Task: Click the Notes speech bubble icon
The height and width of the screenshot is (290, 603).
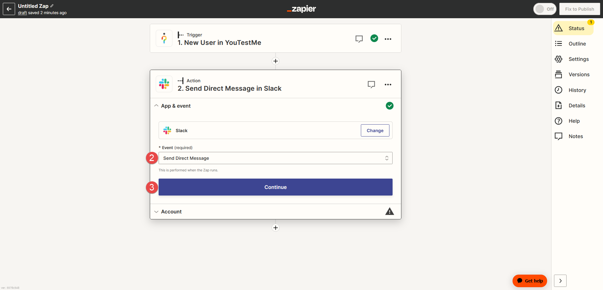Action: coord(558,136)
